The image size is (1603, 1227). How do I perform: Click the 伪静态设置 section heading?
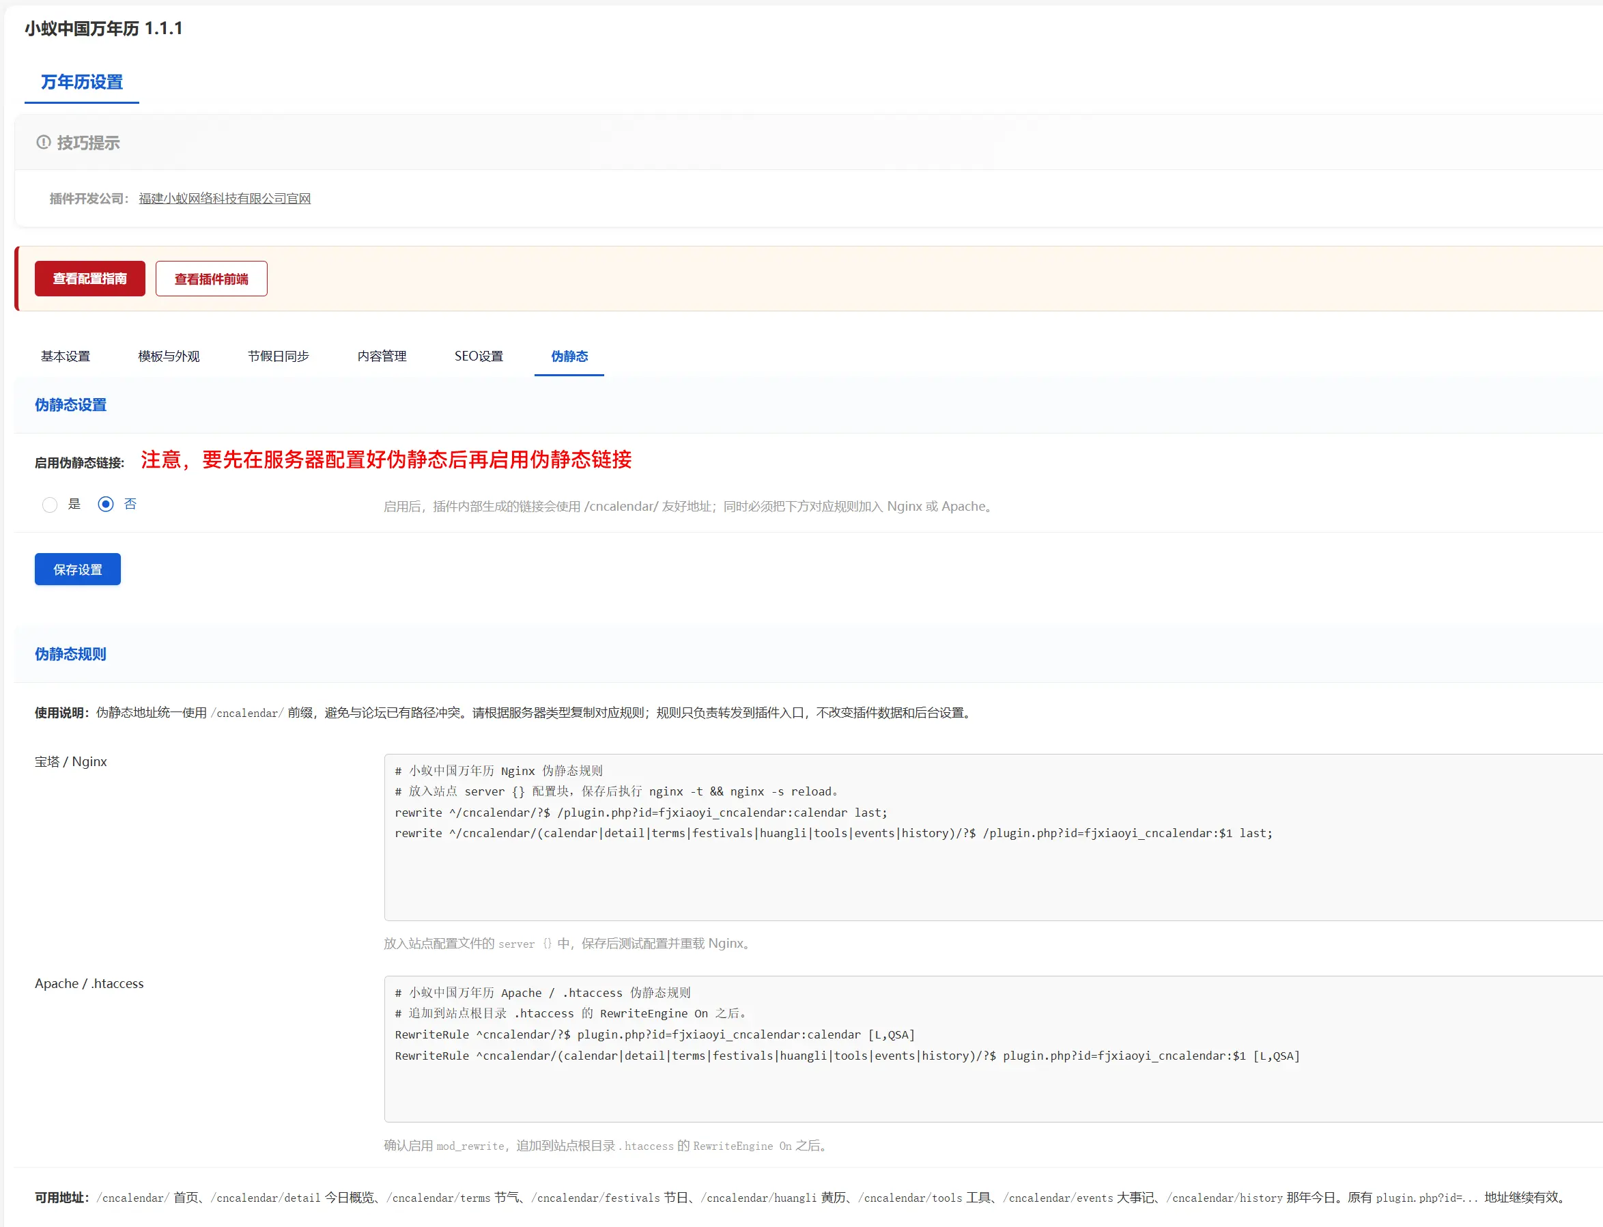(x=71, y=405)
